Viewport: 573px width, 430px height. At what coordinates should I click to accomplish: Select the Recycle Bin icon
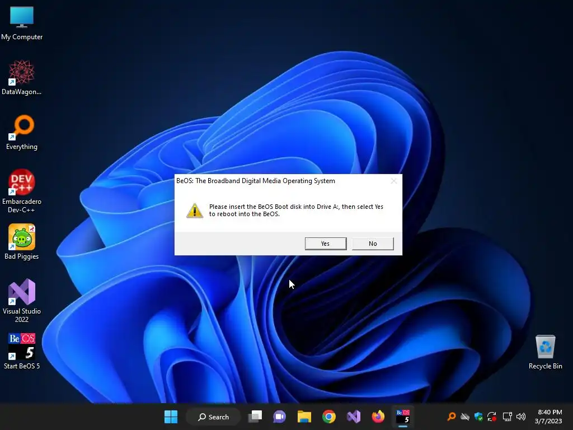coord(545,352)
